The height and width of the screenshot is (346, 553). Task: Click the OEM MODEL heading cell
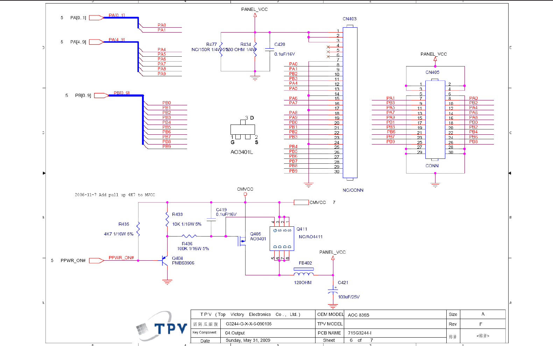[x=330, y=314]
